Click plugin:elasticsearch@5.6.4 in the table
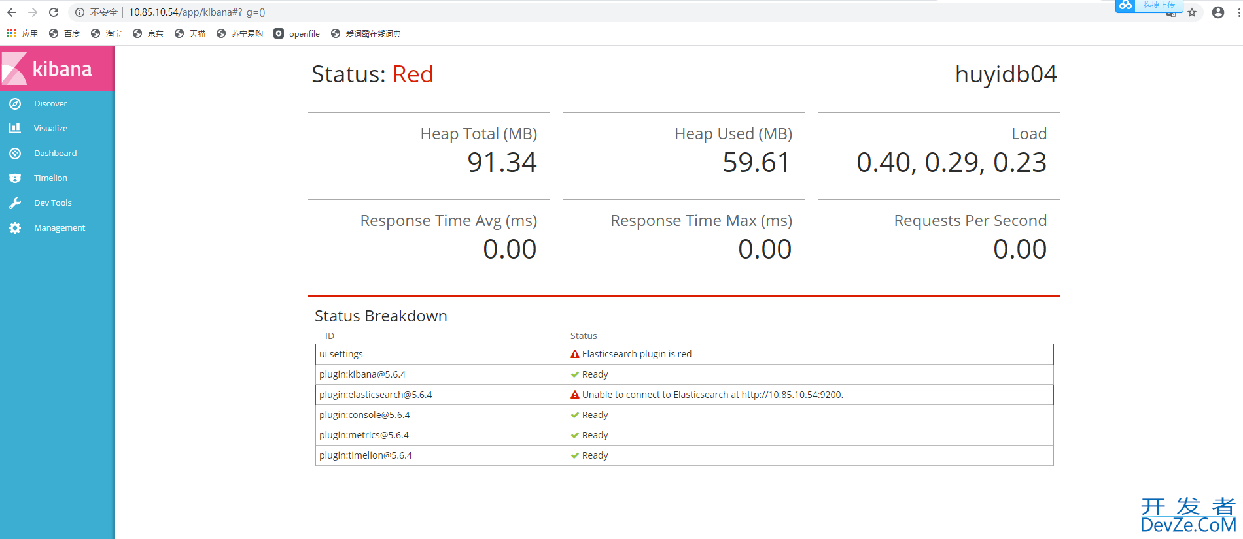This screenshot has width=1243, height=539. pos(376,395)
